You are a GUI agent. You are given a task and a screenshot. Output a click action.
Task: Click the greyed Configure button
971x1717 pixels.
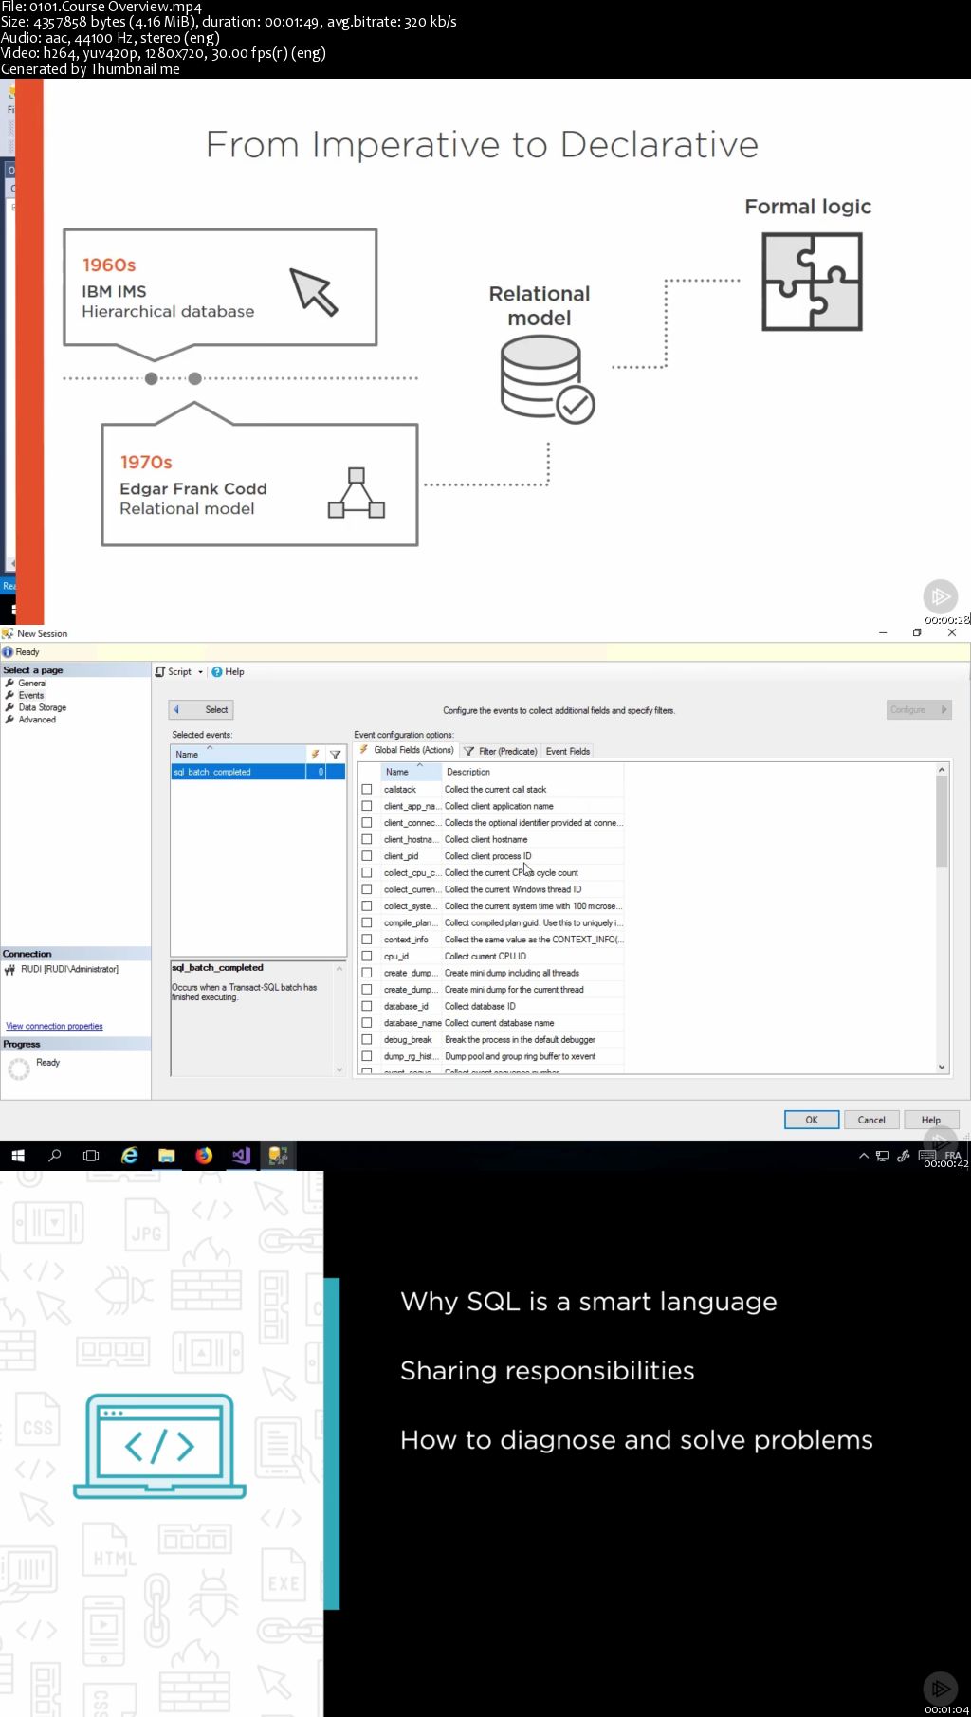[x=919, y=709]
